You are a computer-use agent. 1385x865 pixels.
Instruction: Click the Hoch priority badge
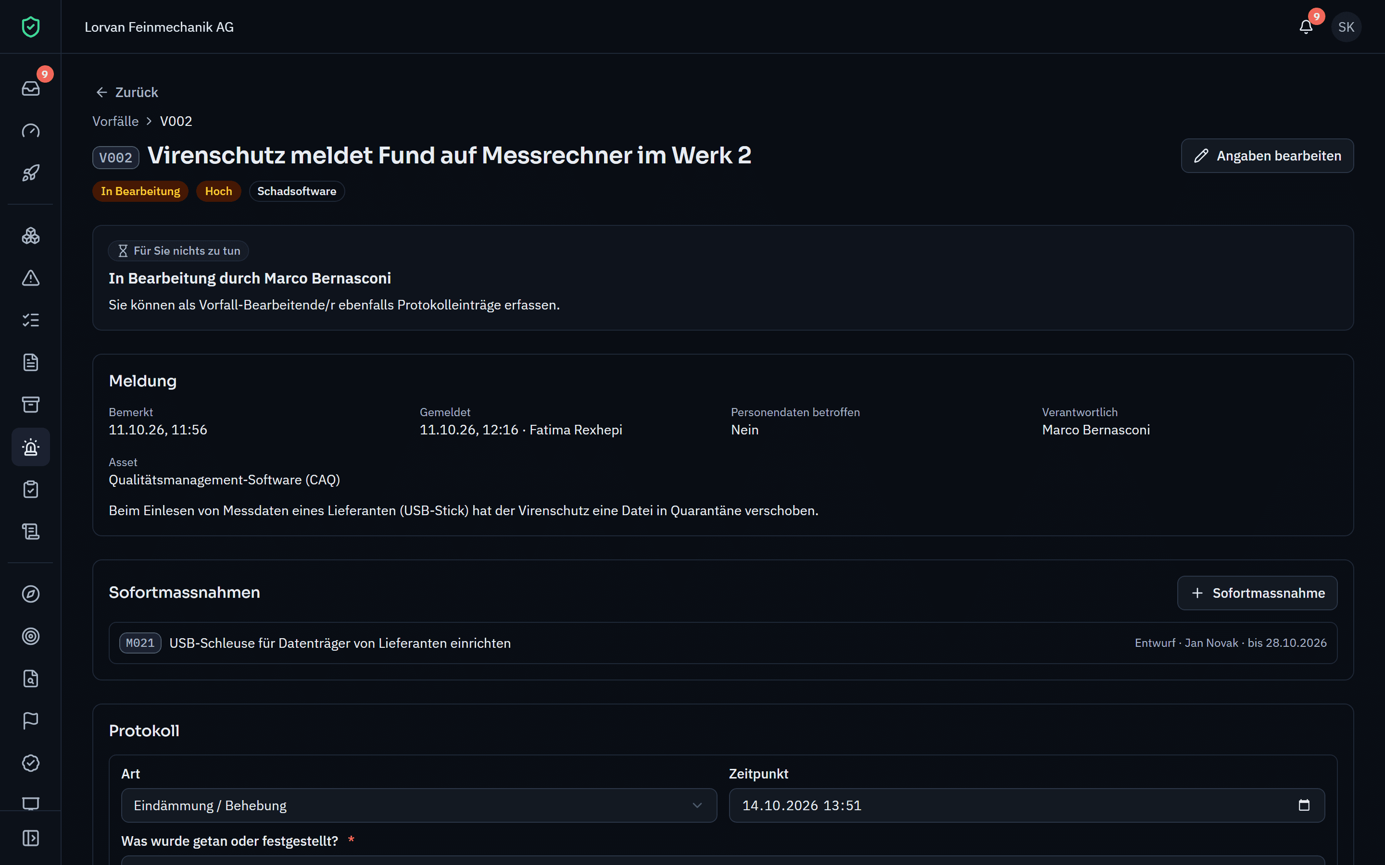tap(219, 191)
